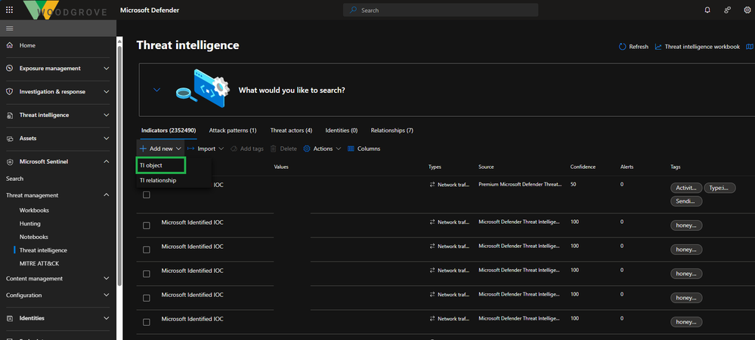The width and height of the screenshot is (755, 340).
Task: Click the Refresh icon
Action: click(x=623, y=47)
